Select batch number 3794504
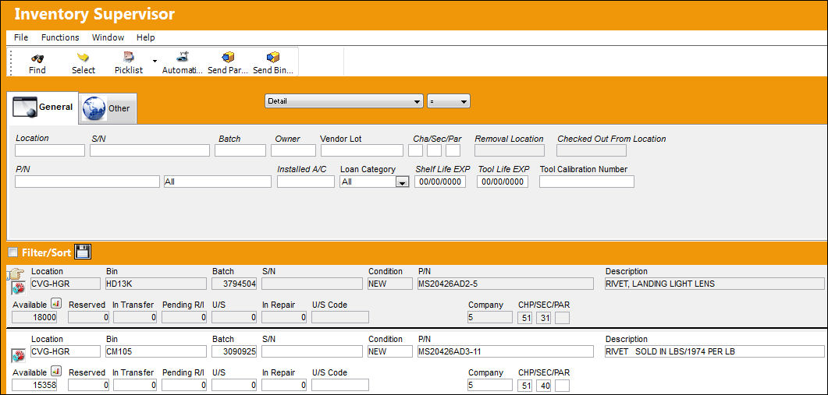The image size is (828, 395). [234, 284]
